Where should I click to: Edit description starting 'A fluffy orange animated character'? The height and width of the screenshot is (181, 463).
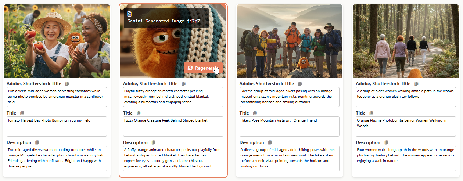[x=173, y=158]
